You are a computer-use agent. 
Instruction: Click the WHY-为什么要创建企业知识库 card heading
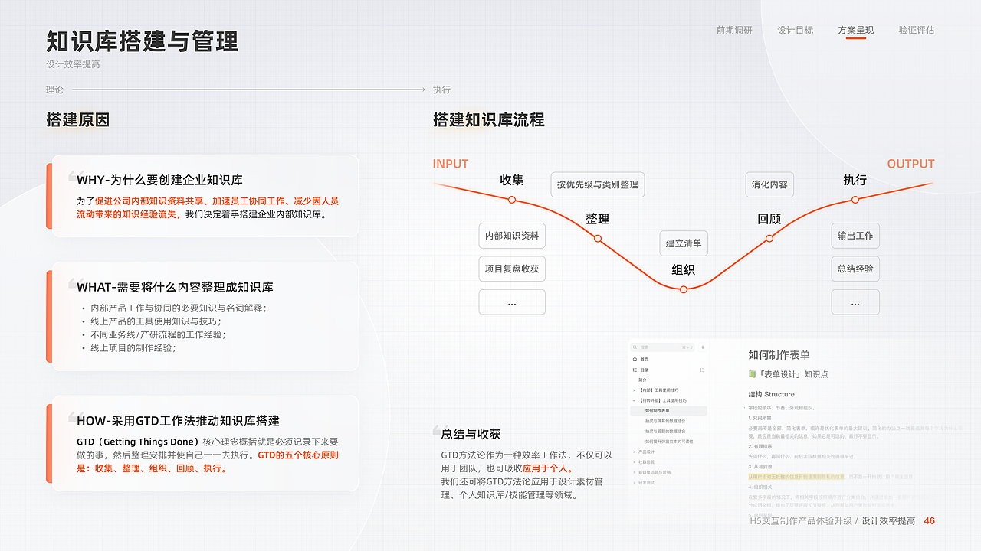[159, 181]
